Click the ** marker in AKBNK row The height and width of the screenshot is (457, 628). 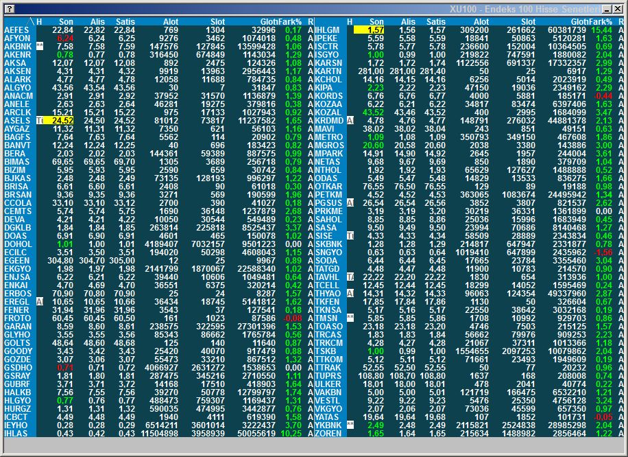[x=40, y=47]
